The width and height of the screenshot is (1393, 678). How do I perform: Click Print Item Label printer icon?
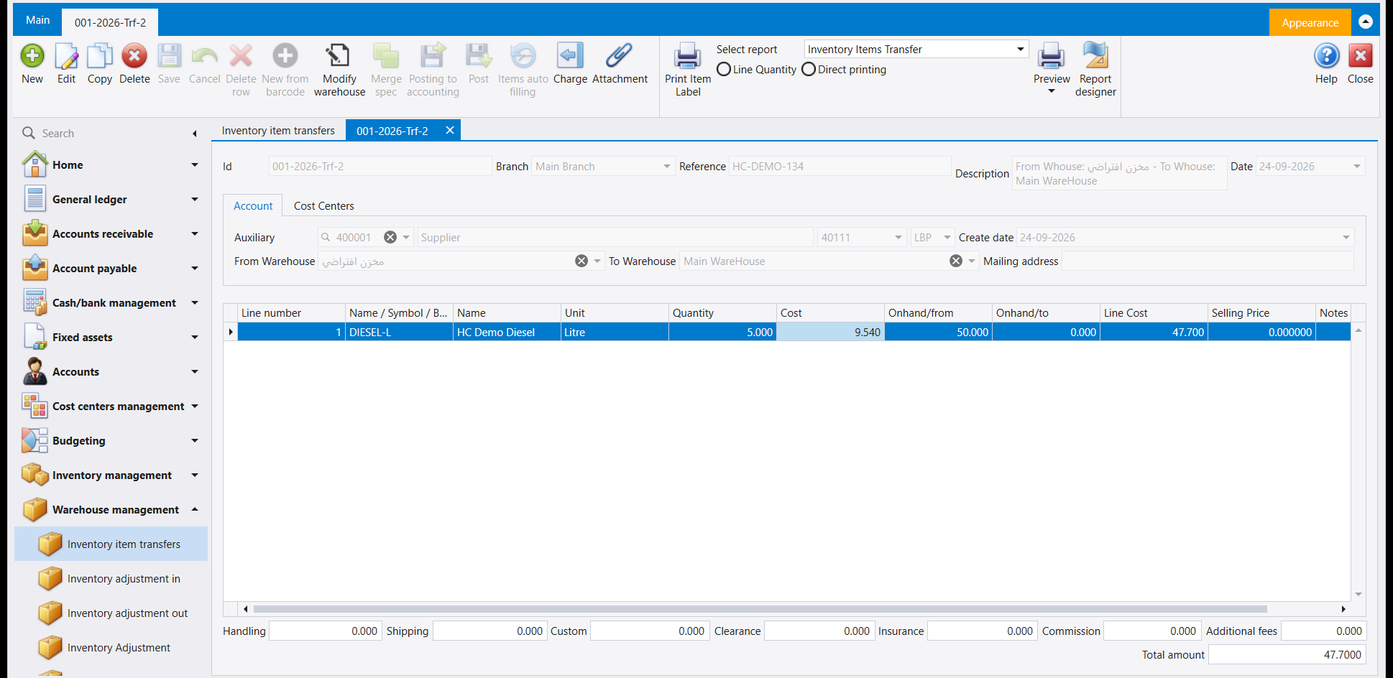pyautogui.click(x=688, y=56)
